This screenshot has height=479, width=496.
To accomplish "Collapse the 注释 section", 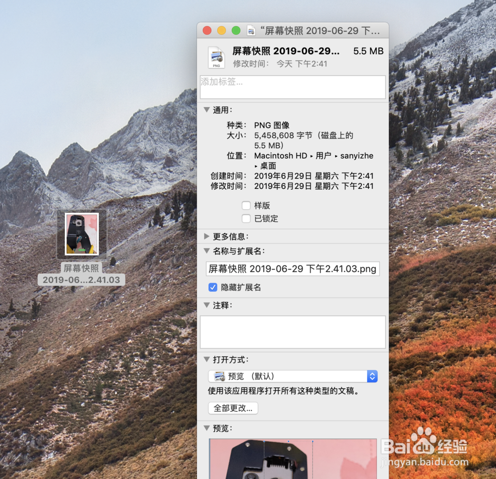I will (x=206, y=305).
